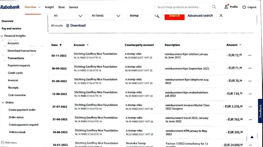Image resolution: width=263 pixels, height=147 pixels.
Task: Click the magnifier icon in the help search
Action: coord(214,7)
